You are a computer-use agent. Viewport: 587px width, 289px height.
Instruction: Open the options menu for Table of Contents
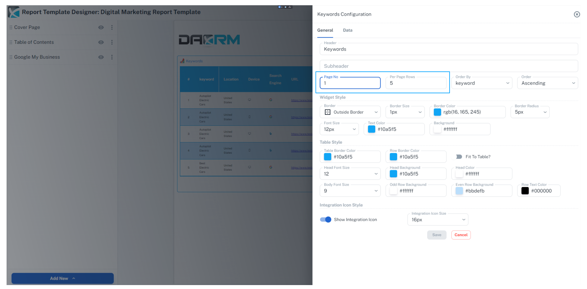click(x=112, y=42)
